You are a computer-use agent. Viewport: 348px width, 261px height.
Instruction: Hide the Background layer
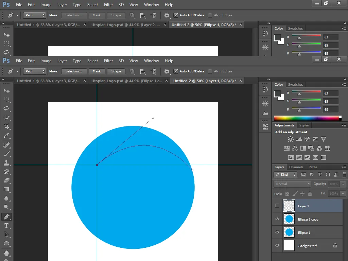pos(277,245)
